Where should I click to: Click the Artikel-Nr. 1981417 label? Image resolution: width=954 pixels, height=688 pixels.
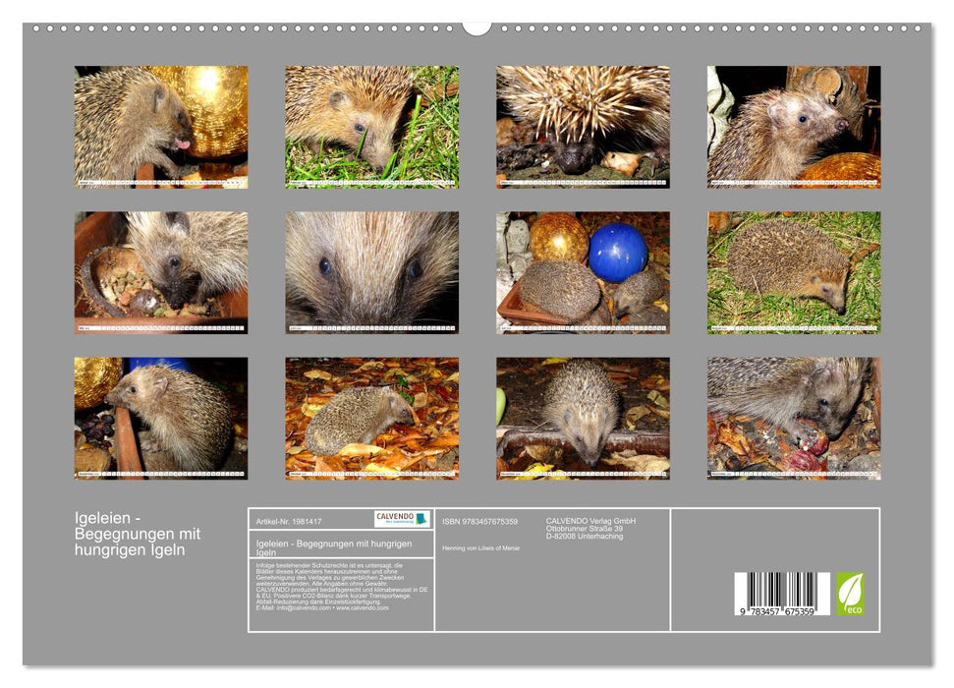tap(289, 522)
